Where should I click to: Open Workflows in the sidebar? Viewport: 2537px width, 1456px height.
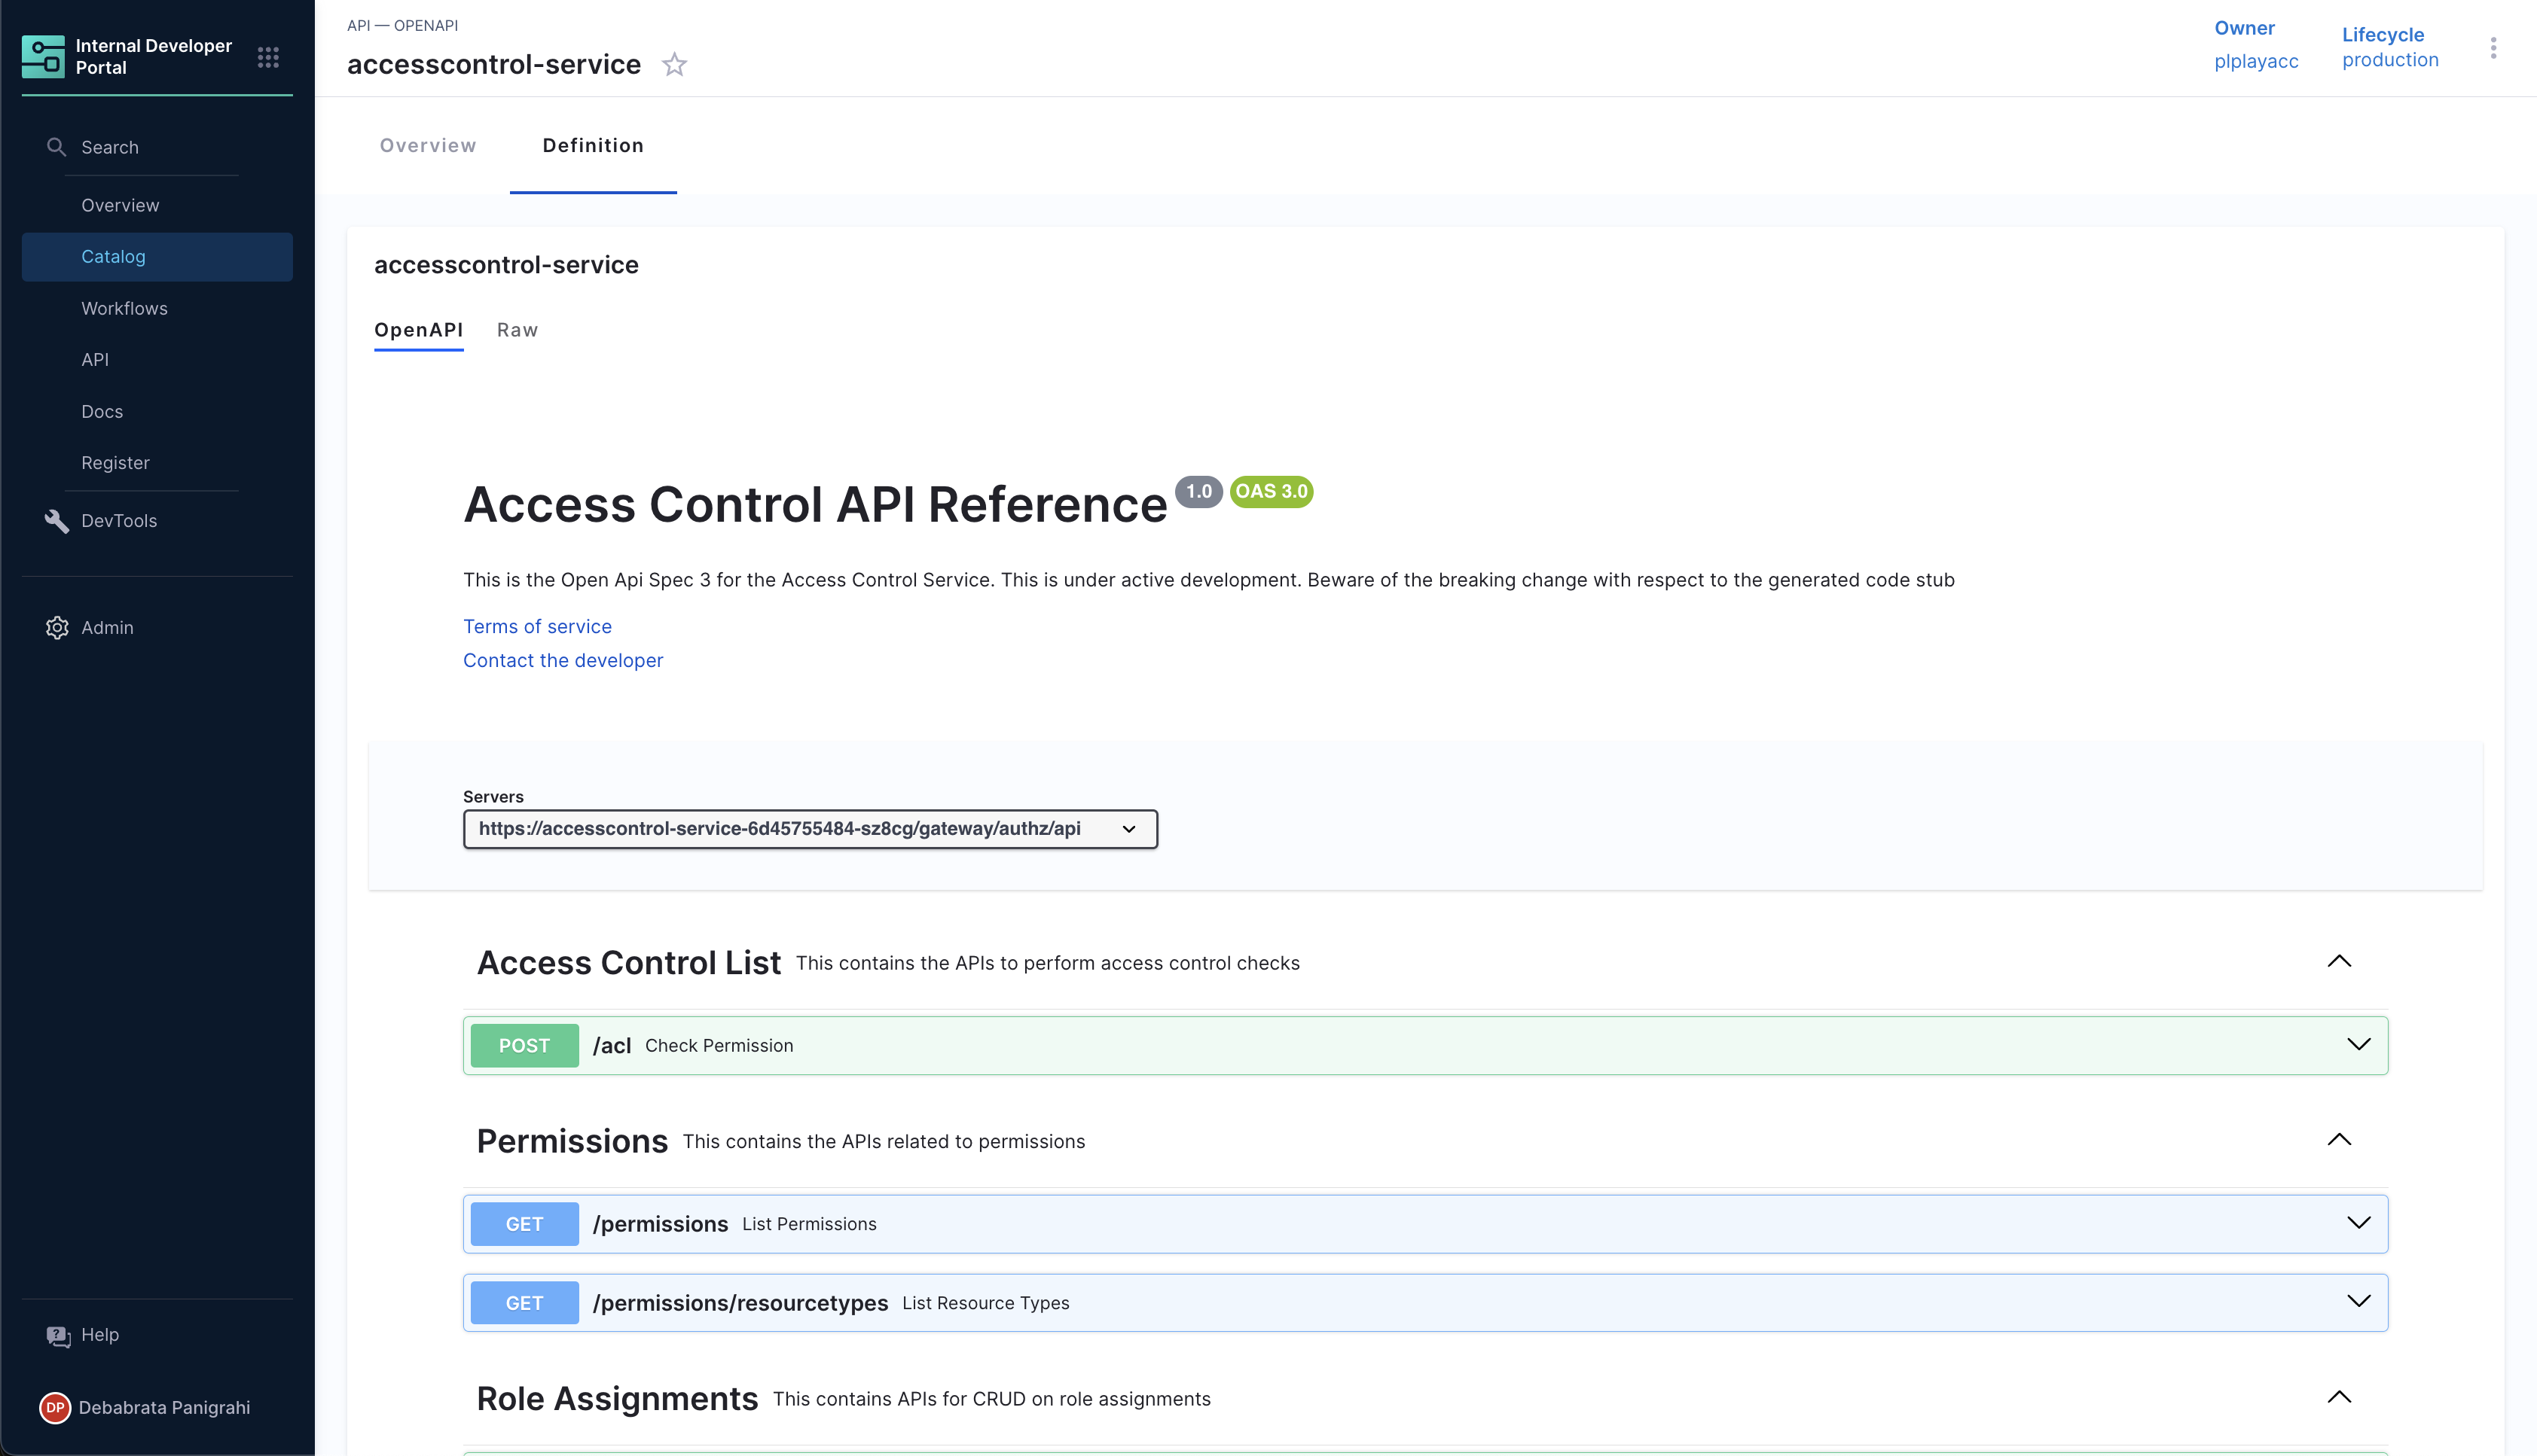(x=124, y=308)
